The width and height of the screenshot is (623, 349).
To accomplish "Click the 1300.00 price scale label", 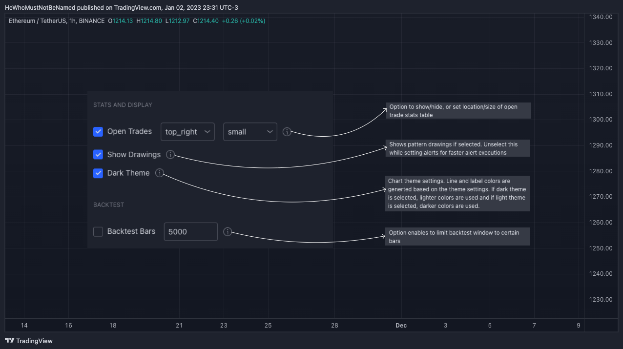I will click(601, 120).
